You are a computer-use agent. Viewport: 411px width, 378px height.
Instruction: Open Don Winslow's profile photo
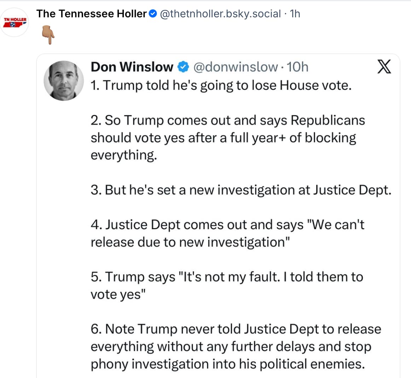pos(64,81)
